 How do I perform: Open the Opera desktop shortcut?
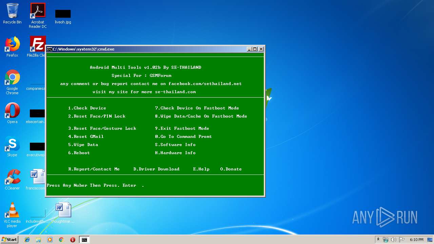[x=12, y=113]
